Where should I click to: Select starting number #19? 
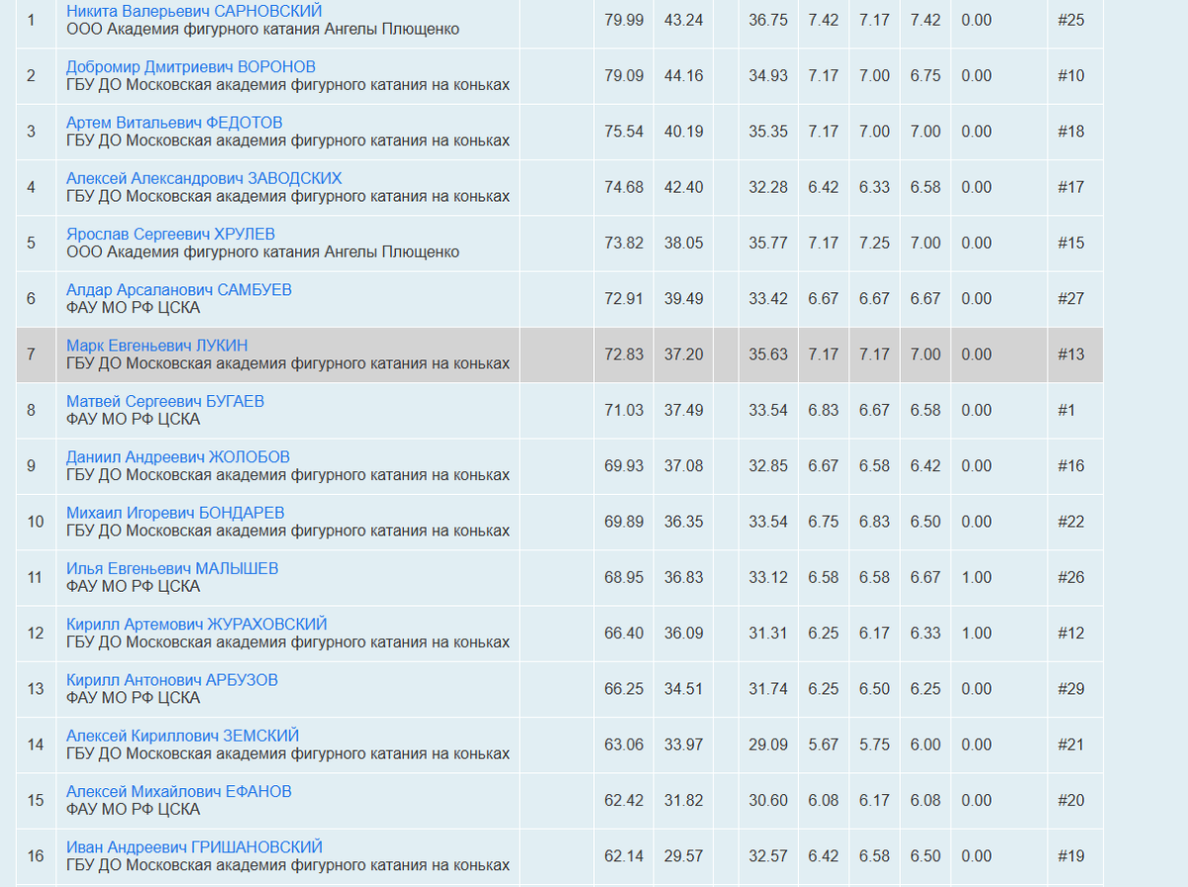point(1071,856)
